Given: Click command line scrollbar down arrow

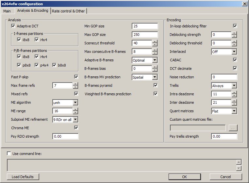Looking at the screenshot, I should tap(239, 168).
